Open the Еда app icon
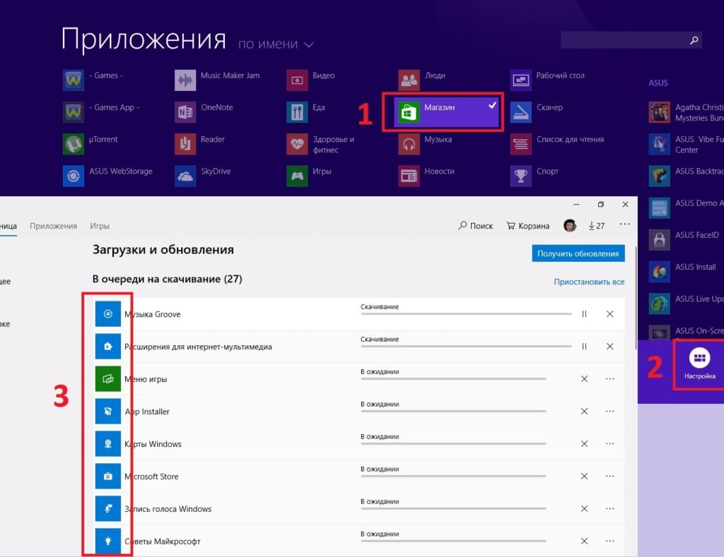724x557 pixels. coord(297,112)
